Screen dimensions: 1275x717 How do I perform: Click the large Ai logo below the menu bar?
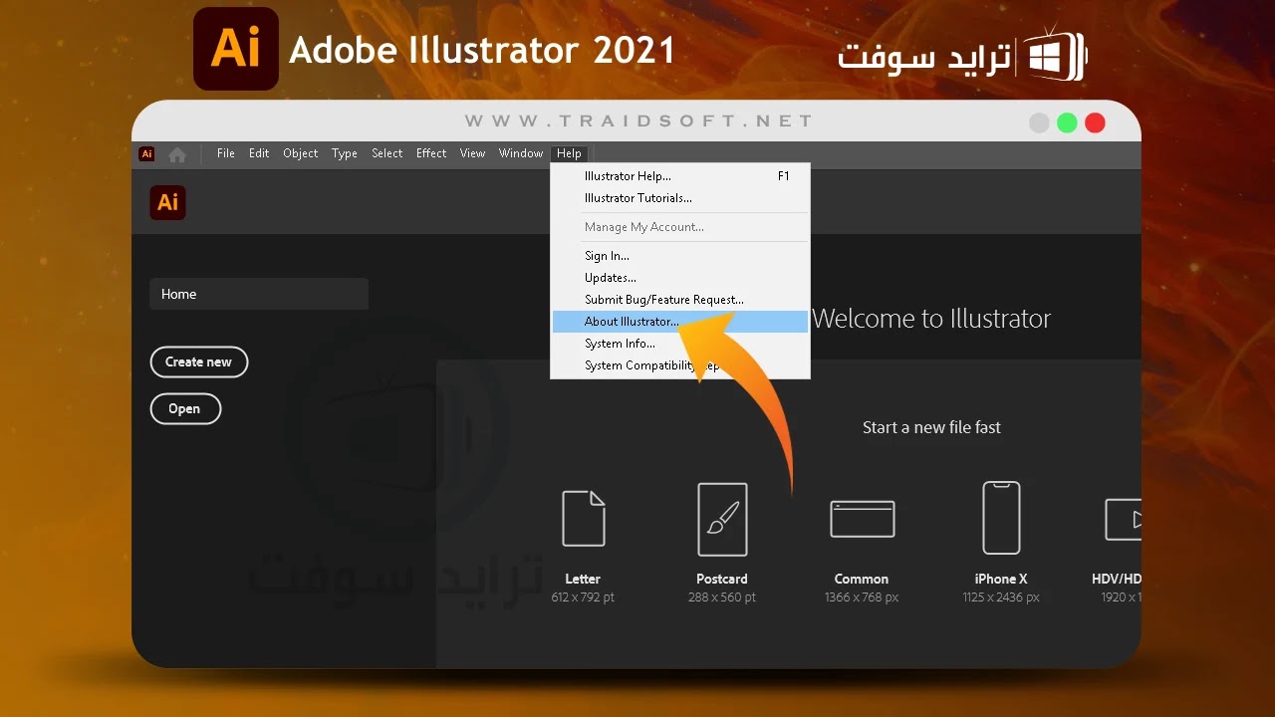[167, 202]
